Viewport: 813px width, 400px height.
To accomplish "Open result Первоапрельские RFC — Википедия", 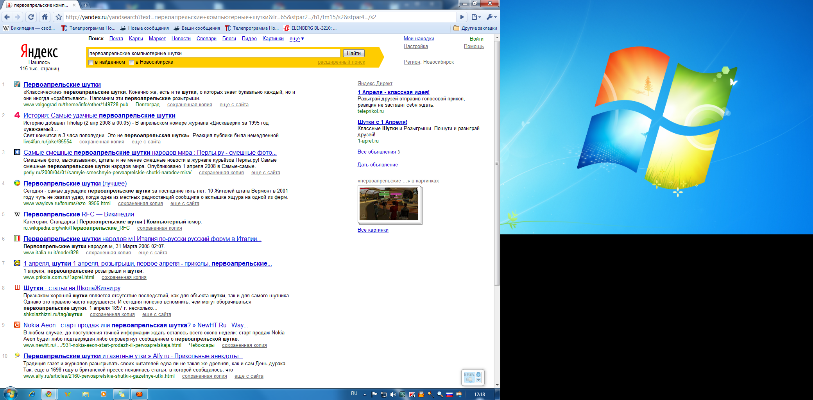I will click(79, 214).
